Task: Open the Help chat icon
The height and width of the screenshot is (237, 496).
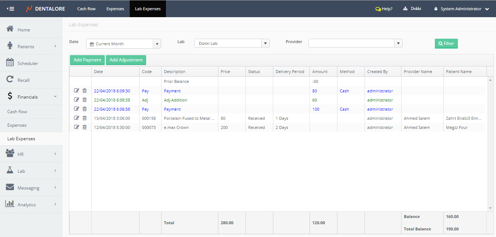Action: (378, 9)
